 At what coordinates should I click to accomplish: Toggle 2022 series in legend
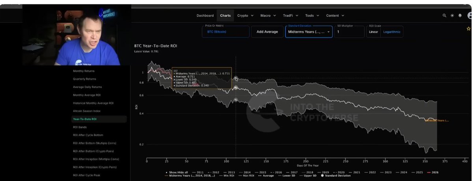click(x=370, y=172)
